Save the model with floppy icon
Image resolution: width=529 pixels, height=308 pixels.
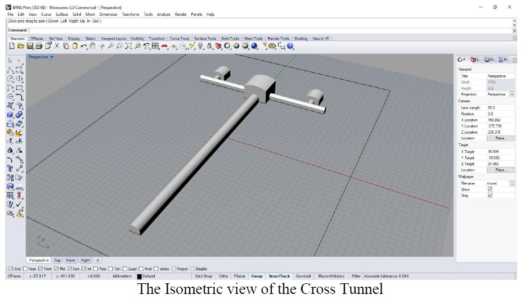pos(30,46)
